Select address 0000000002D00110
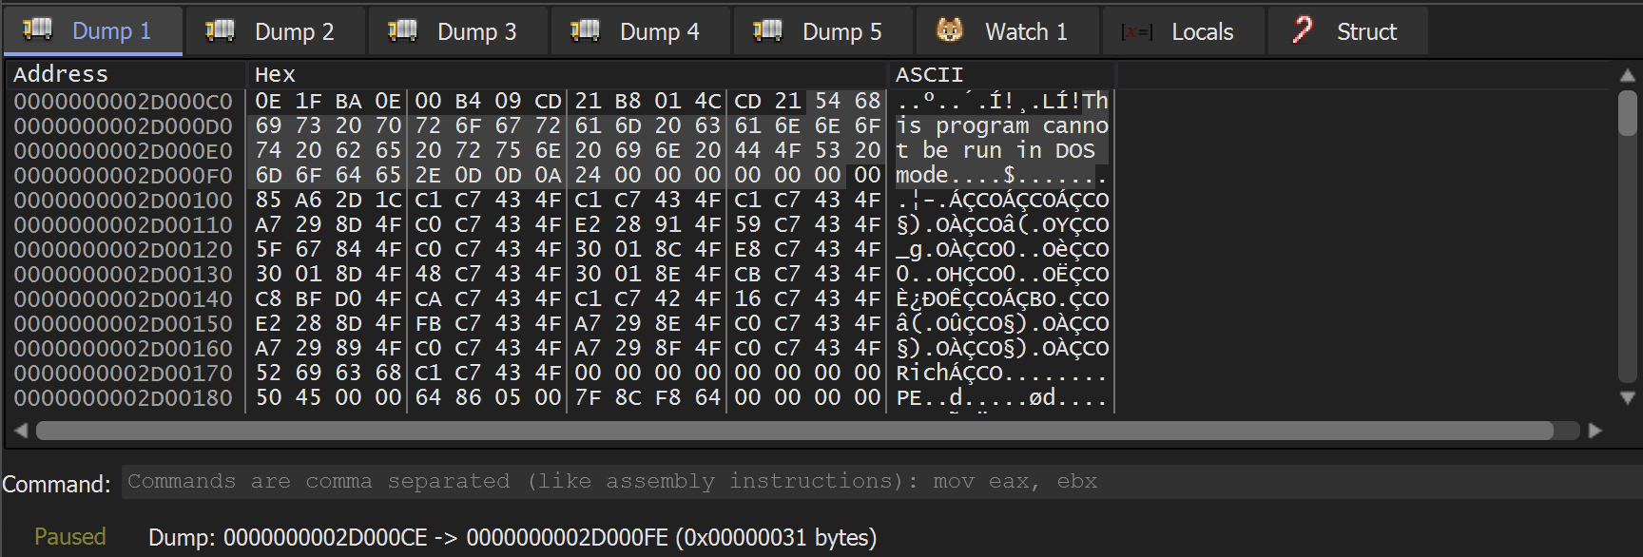1643x557 pixels. 123,224
